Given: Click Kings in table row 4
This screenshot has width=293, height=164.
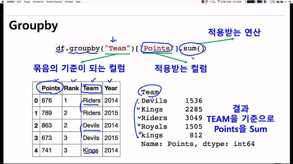Looking at the screenshot, I should coord(91,150).
